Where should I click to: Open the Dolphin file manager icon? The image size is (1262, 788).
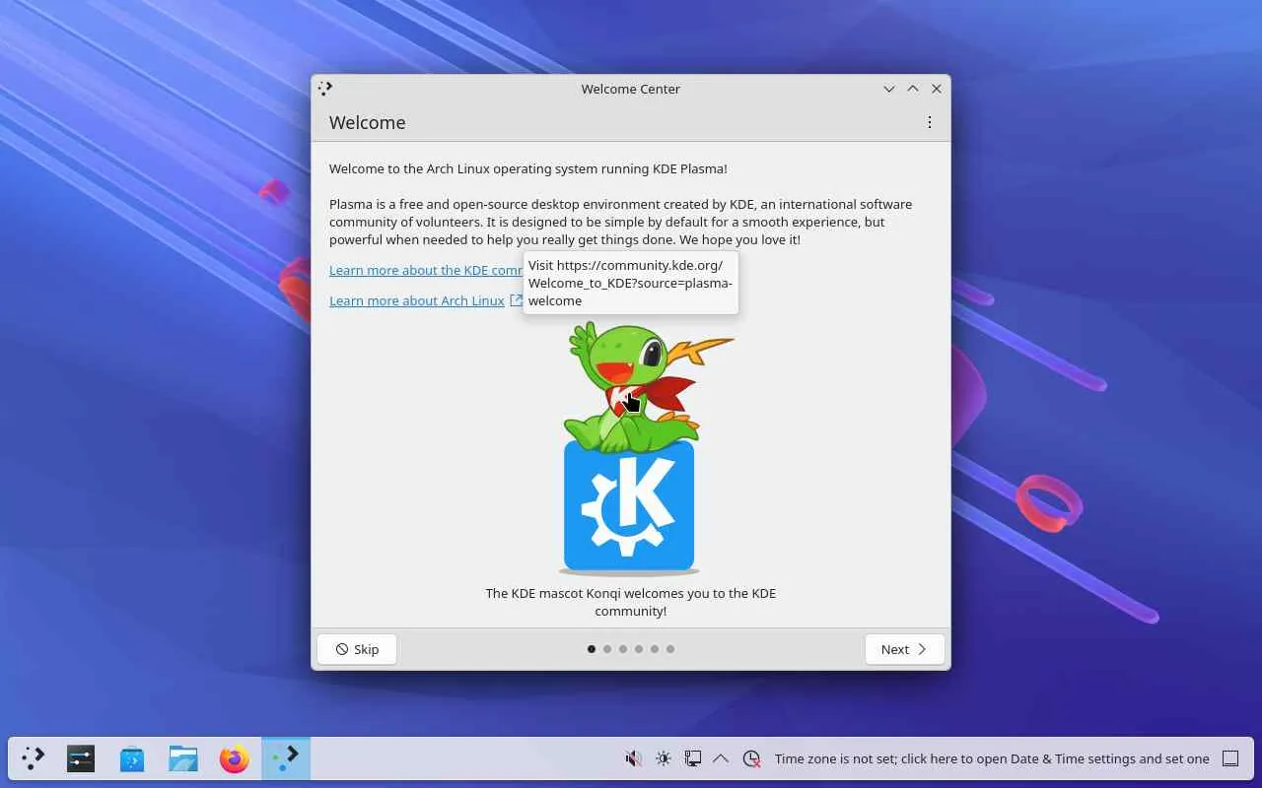coord(183,758)
